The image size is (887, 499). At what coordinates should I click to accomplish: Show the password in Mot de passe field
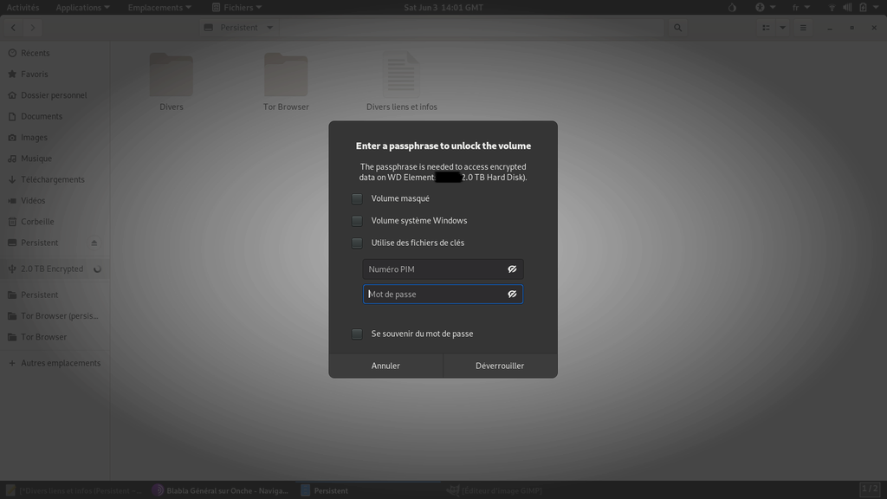click(x=512, y=295)
